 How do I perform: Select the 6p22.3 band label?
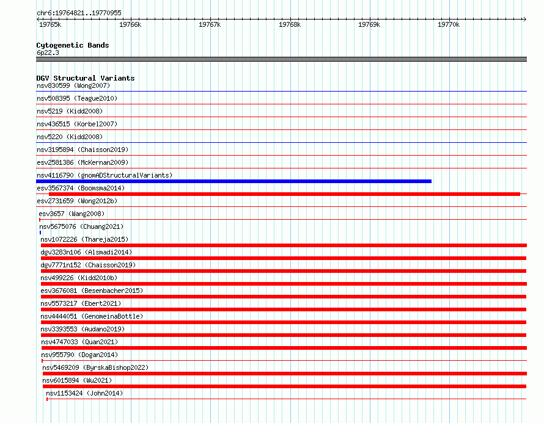click(x=48, y=52)
